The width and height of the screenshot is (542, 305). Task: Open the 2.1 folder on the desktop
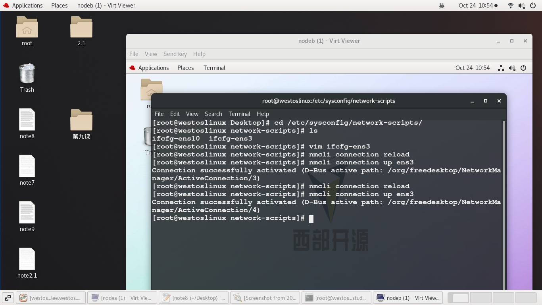click(x=81, y=28)
